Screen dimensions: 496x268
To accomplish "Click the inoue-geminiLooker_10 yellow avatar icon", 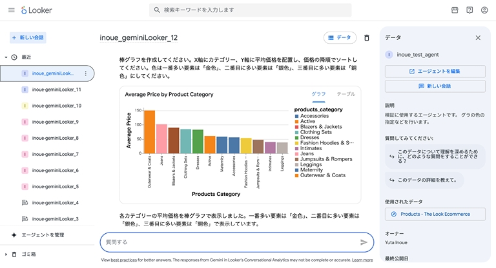I will [25, 106].
